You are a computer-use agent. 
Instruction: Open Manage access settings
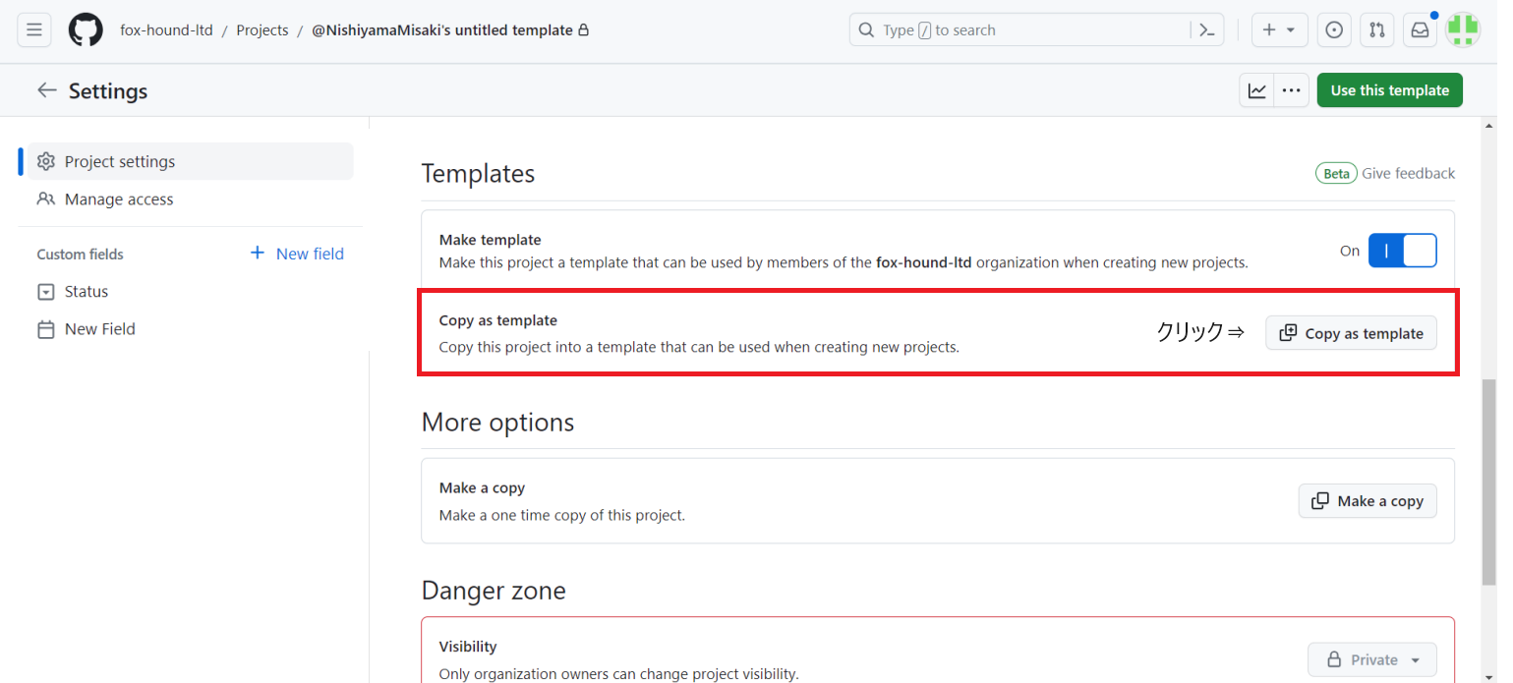(x=116, y=199)
